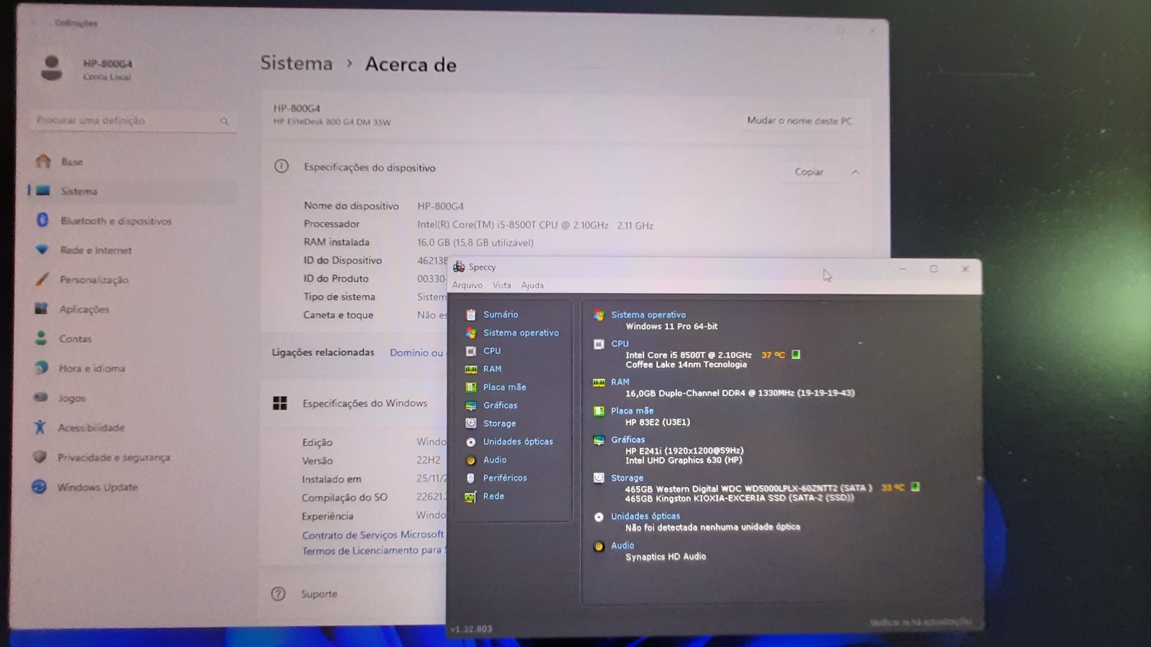The image size is (1151, 647).
Task: Click the storage temperature indicator icon
Action: point(915,486)
